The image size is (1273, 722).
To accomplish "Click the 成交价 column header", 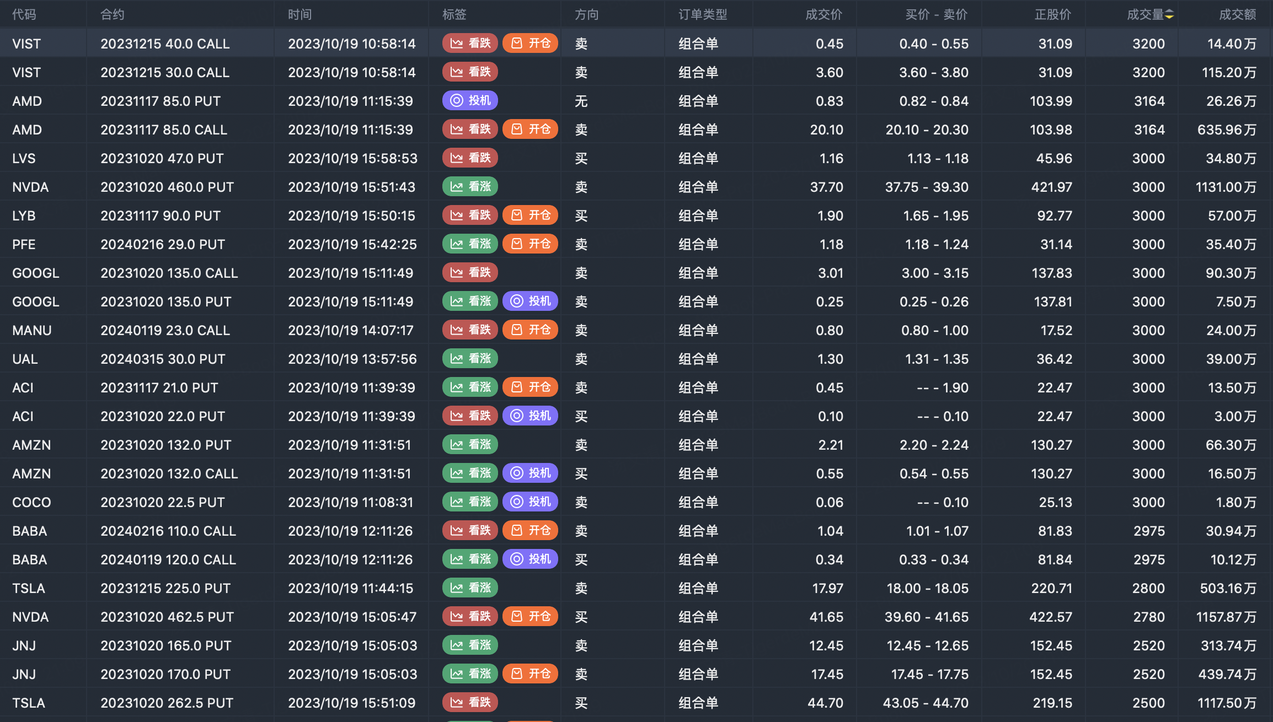I will (x=824, y=14).
